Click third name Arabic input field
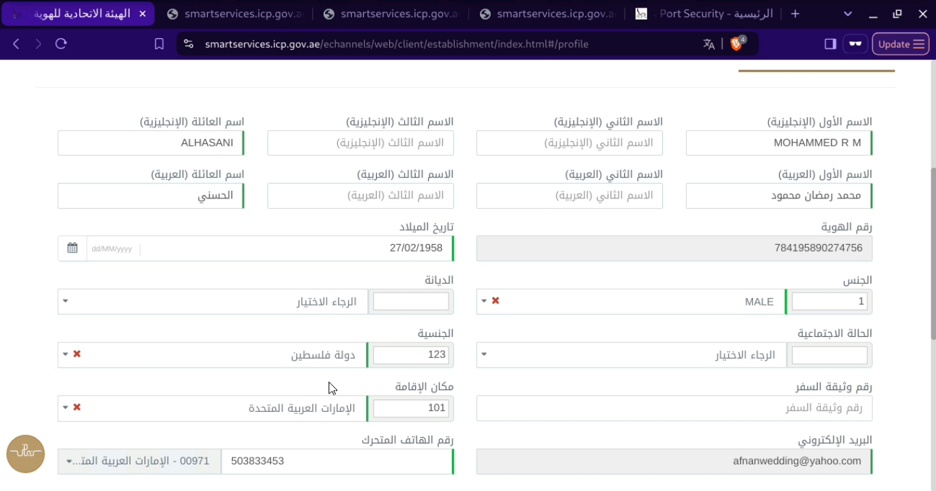The image size is (936, 491). tap(360, 196)
